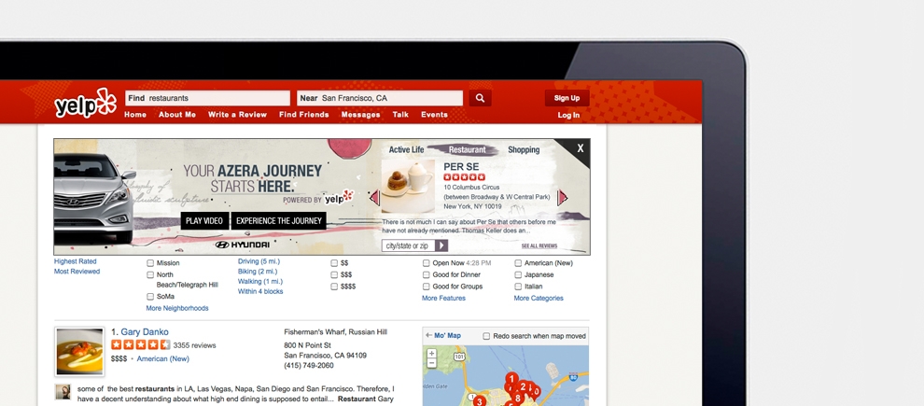Image resolution: width=924 pixels, height=406 pixels.
Task: Click map pin number 1
Action: tap(512, 378)
